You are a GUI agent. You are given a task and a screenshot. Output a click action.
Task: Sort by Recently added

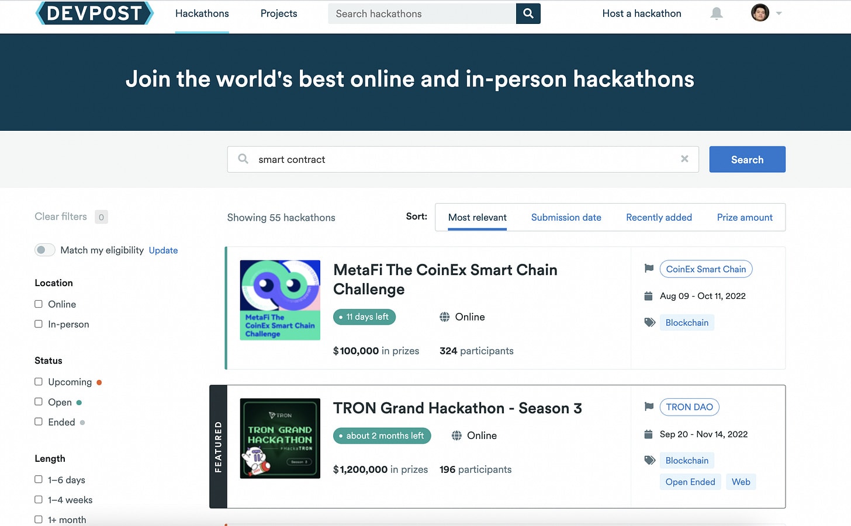coord(659,217)
